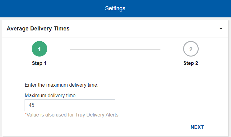The height and width of the screenshot is (137, 231).
Task: Click the 'Maximum delivery time' field label
Action: (x=50, y=95)
